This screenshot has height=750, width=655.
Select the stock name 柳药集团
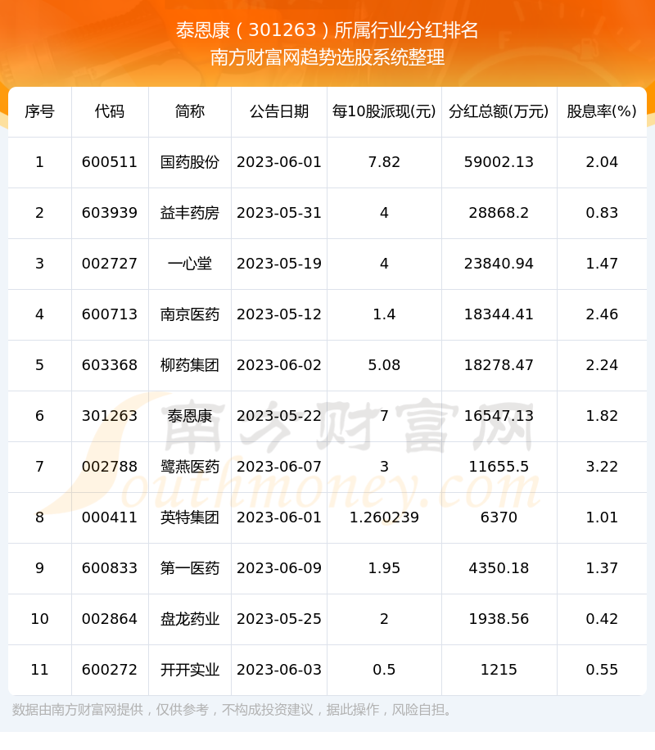tap(190, 365)
